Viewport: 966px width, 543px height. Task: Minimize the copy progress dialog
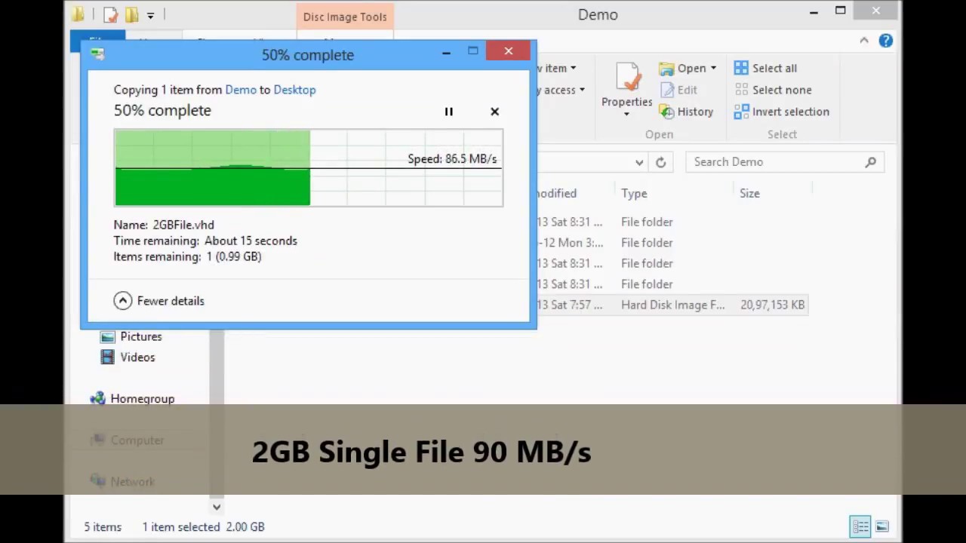[446, 52]
